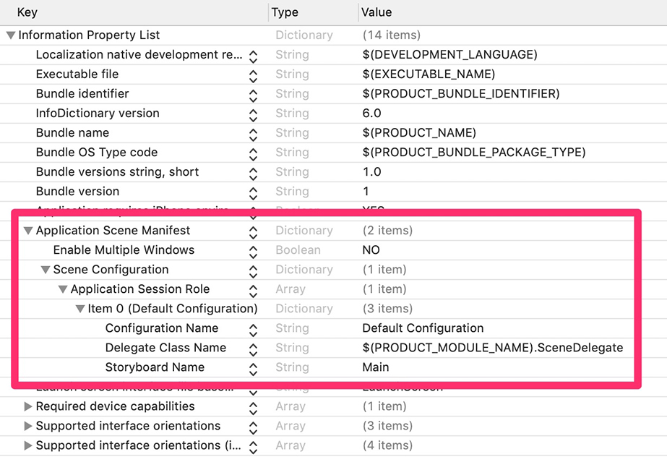The width and height of the screenshot is (667, 470).
Task: Click the Array type of Application Session Role
Action: (x=291, y=289)
